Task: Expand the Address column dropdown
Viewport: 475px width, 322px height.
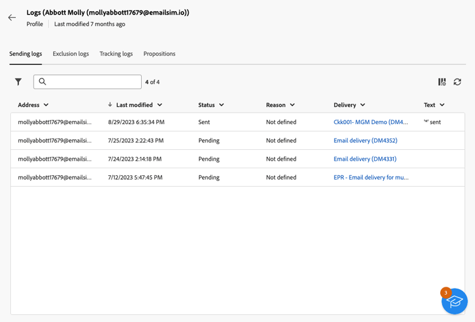Action: click(46, 105)
